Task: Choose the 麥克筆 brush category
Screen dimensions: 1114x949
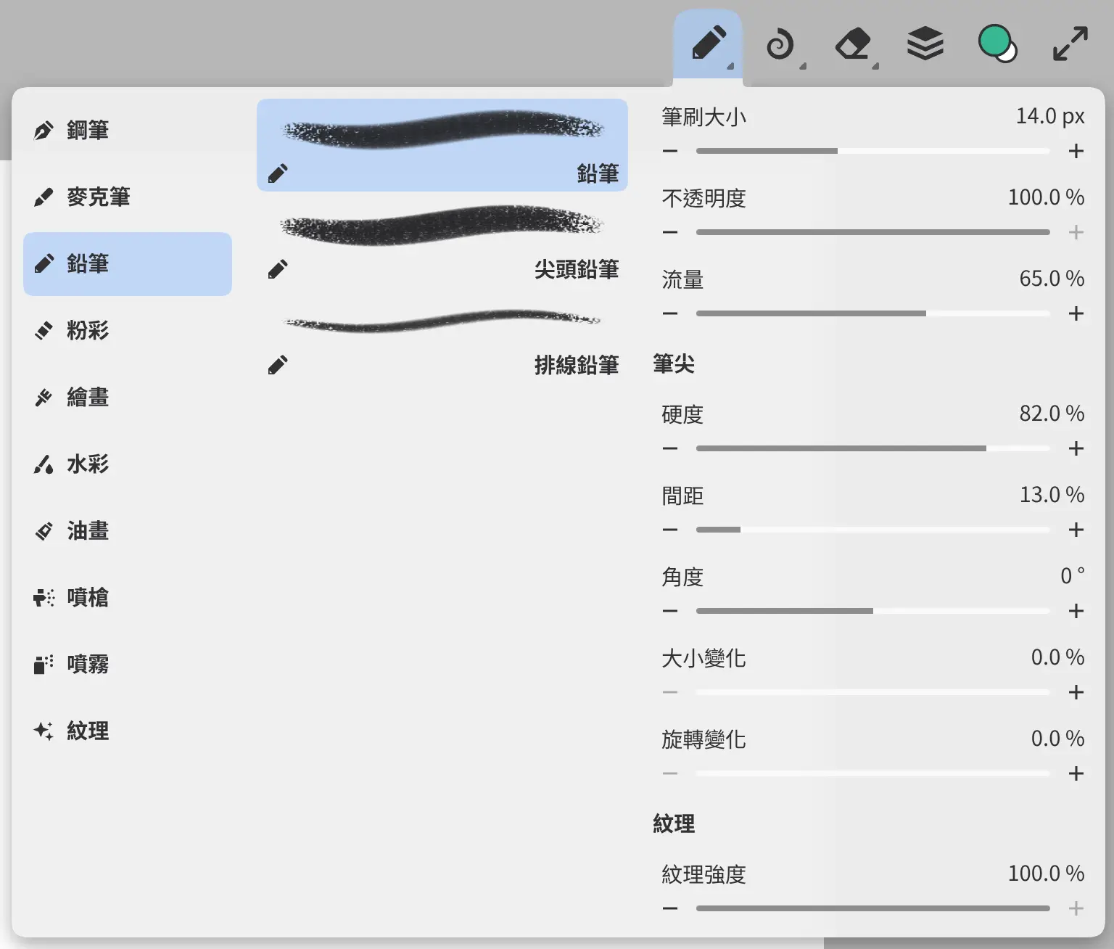Action: [128, 197]
